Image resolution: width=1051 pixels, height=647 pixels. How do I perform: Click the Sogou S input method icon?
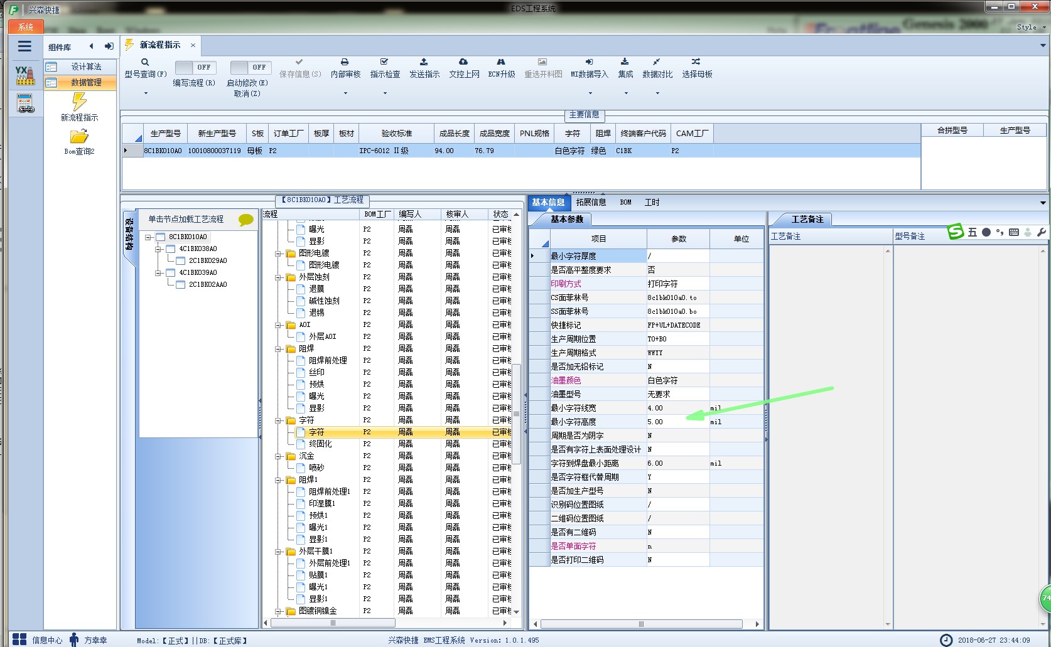(955, 232)
